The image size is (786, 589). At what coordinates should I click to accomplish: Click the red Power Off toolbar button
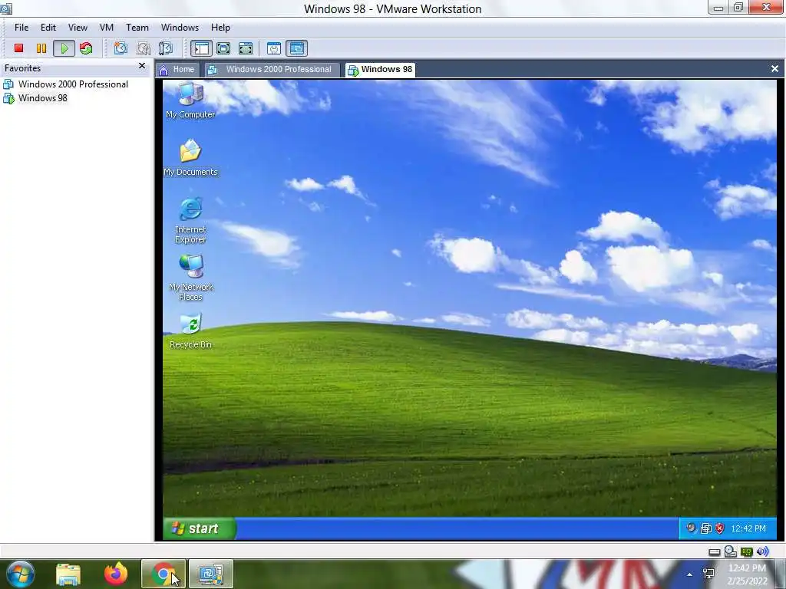coord(18,48)
